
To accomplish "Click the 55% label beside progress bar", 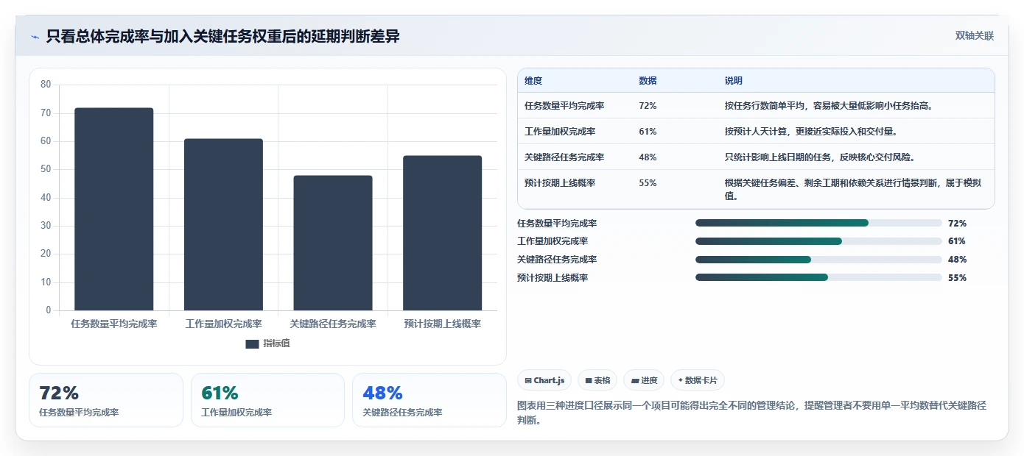I will tap(957, 278).
